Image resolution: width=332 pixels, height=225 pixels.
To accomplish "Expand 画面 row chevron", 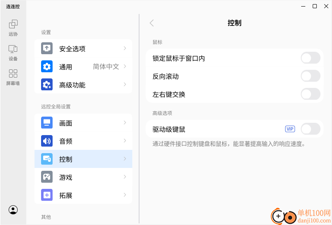I will click(x=125, y=123).
